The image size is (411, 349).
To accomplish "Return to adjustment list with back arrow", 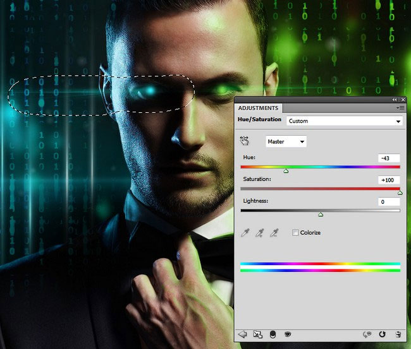I will pyautogui.click(x=242, y=334).
